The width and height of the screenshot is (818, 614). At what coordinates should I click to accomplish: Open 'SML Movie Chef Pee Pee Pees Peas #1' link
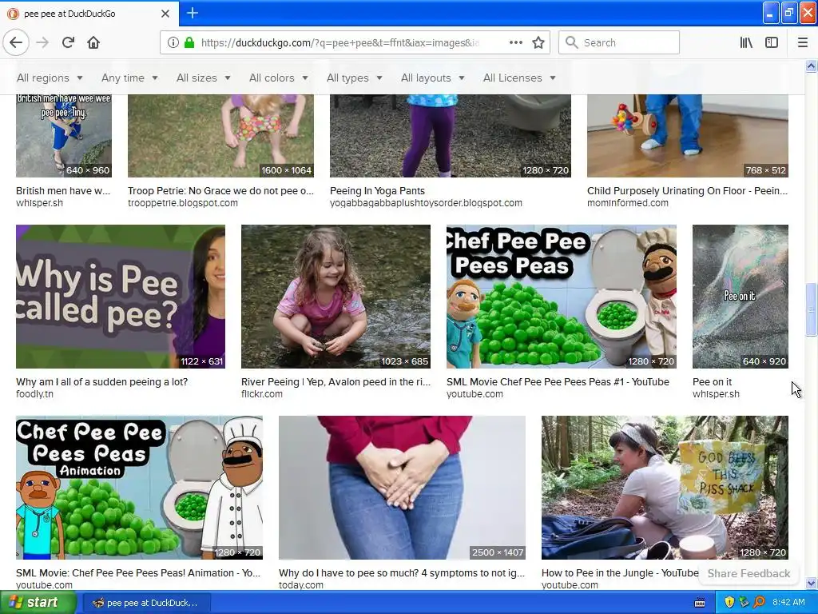pyautogui.click(x=558, y=381)
